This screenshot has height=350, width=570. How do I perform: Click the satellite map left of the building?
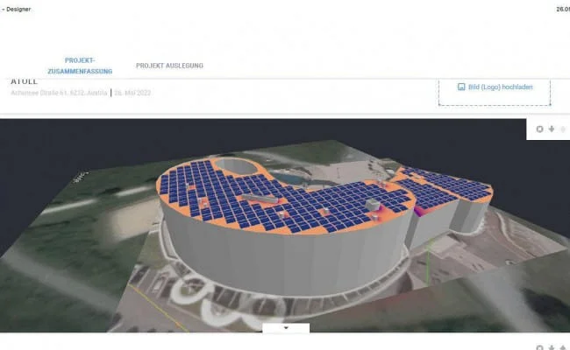point(79,227)
